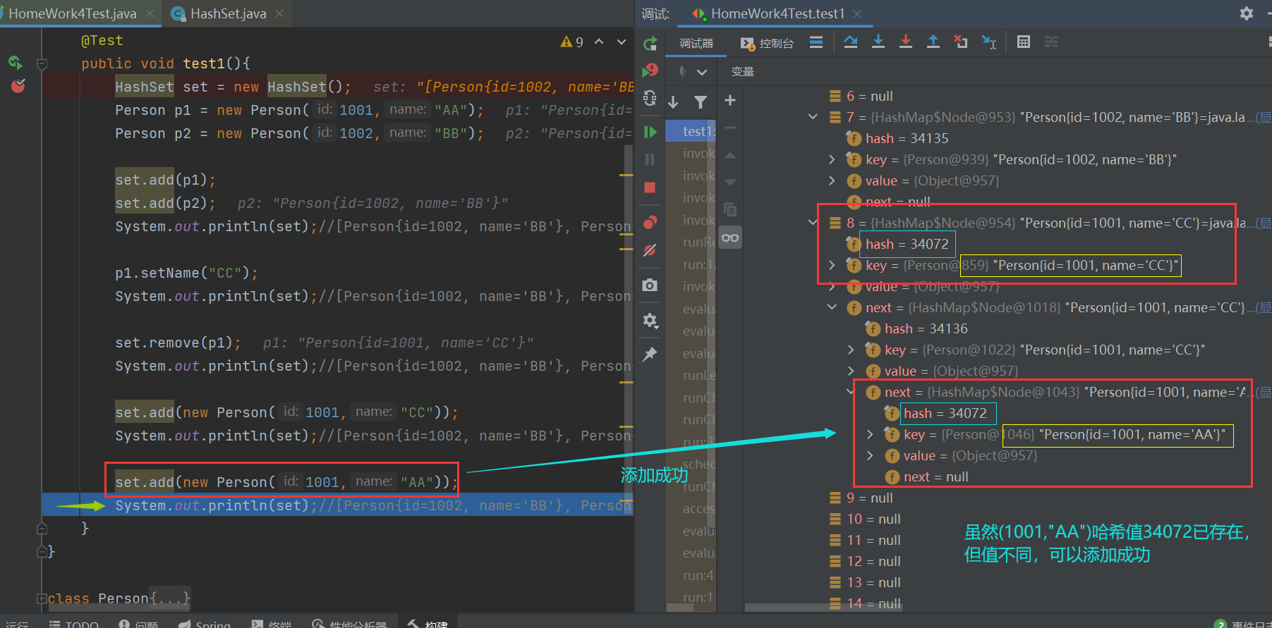Click 'hash = 34135' variable row

click(907, 138)
